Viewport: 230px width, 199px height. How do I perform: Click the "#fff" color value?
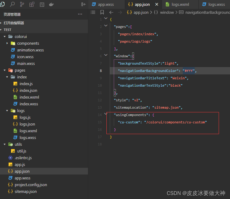click(x=189, y=71)
